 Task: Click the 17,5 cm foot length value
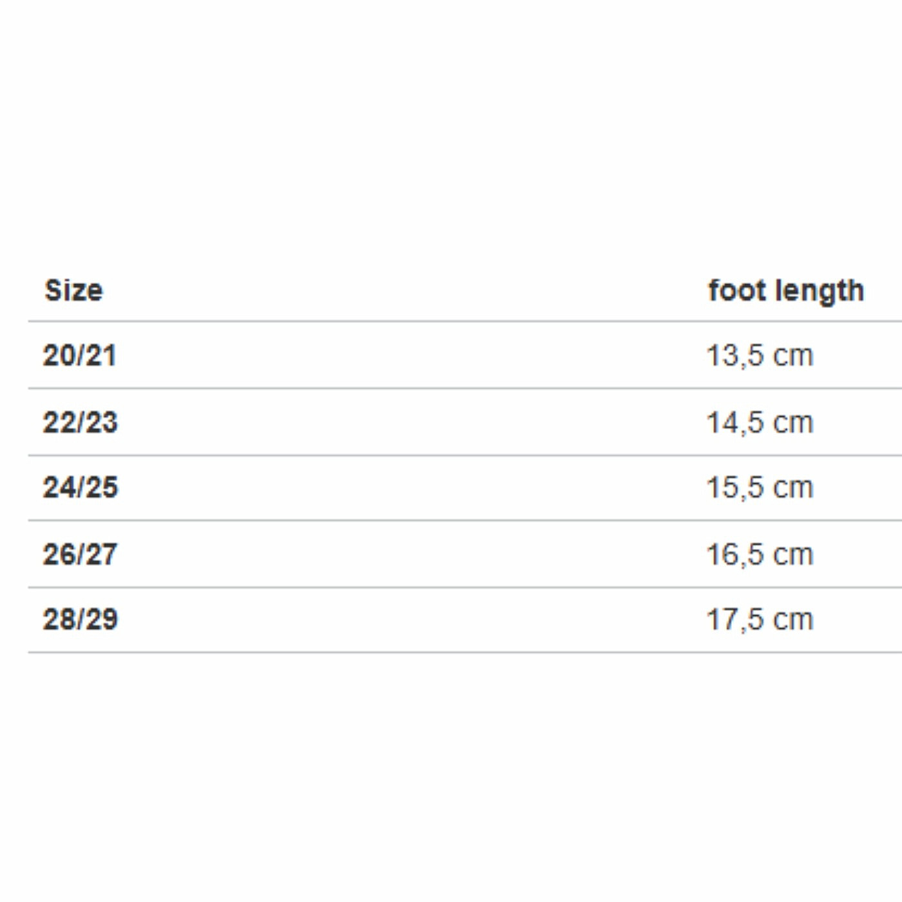[760, 620]
